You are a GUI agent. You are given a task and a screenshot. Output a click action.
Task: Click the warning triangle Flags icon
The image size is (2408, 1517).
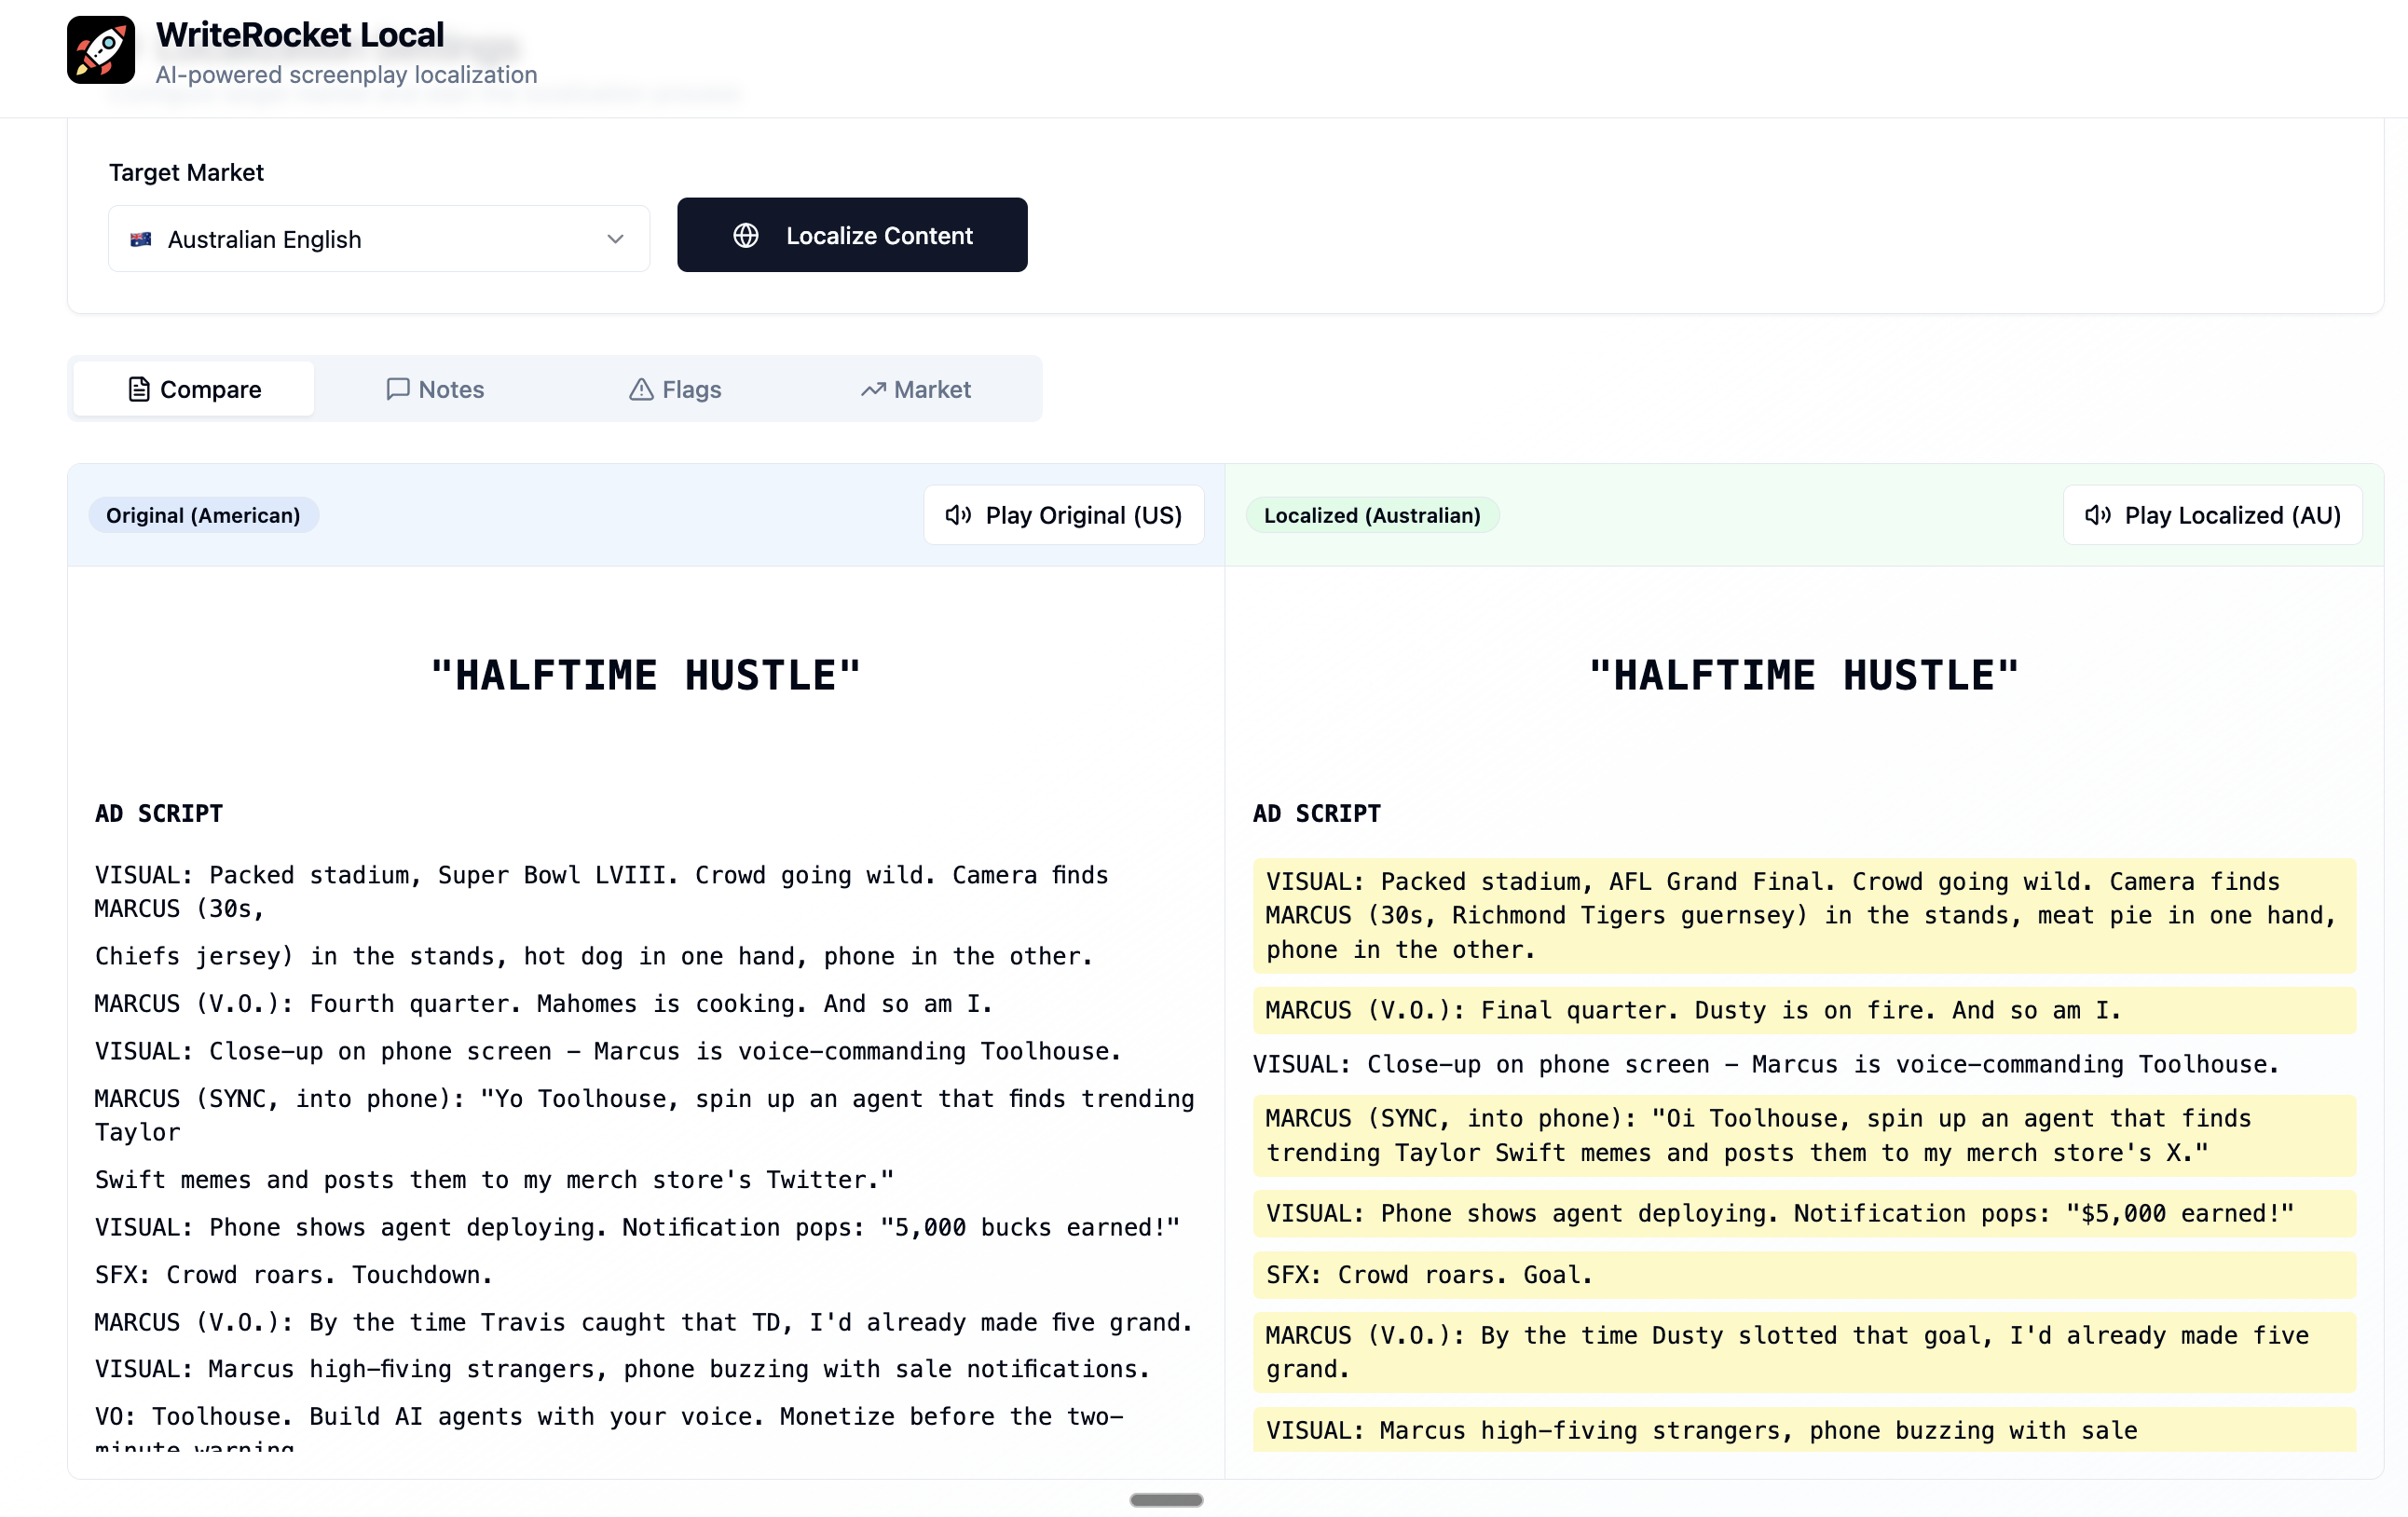(x=641, y=389)
